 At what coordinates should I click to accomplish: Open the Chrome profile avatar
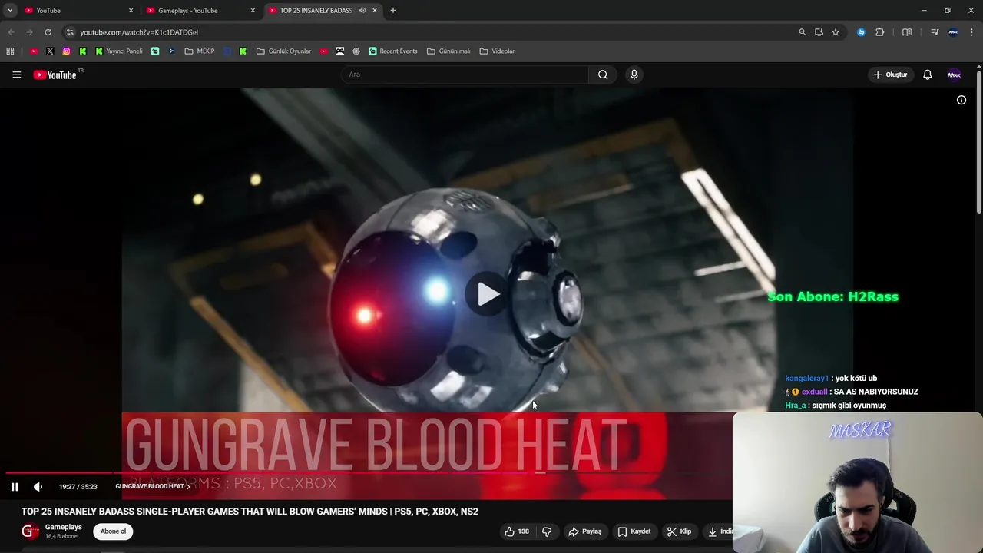pyautogui.click(x=953, y=32)
